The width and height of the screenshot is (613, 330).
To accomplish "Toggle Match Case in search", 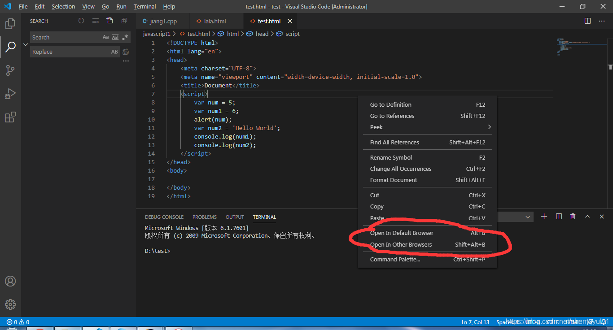I will [105, 37].
